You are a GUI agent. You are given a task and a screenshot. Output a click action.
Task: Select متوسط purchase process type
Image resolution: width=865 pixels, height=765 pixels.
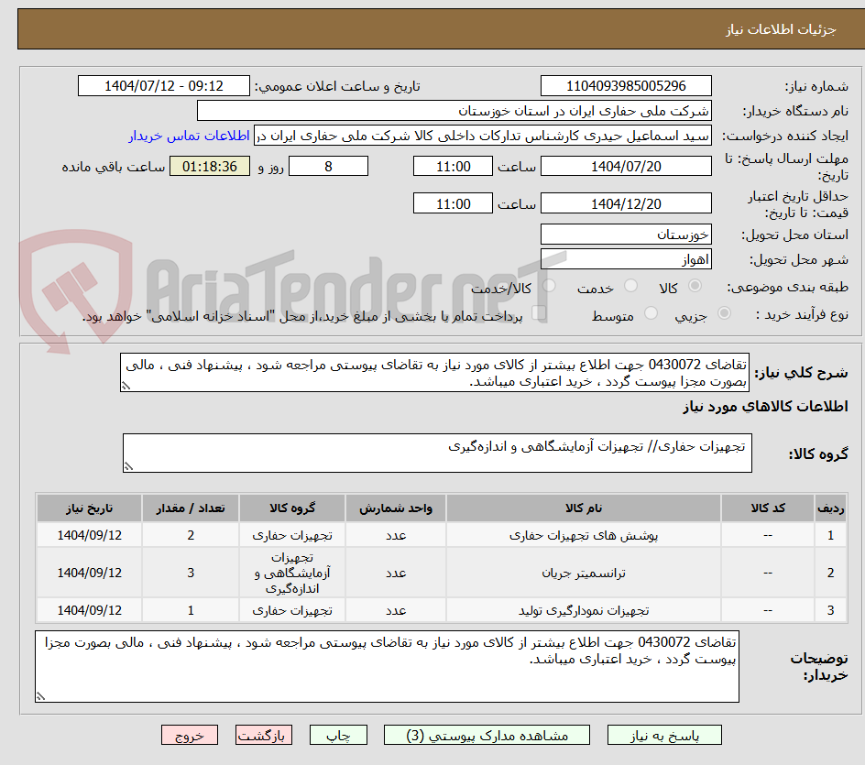coord(651,314)
